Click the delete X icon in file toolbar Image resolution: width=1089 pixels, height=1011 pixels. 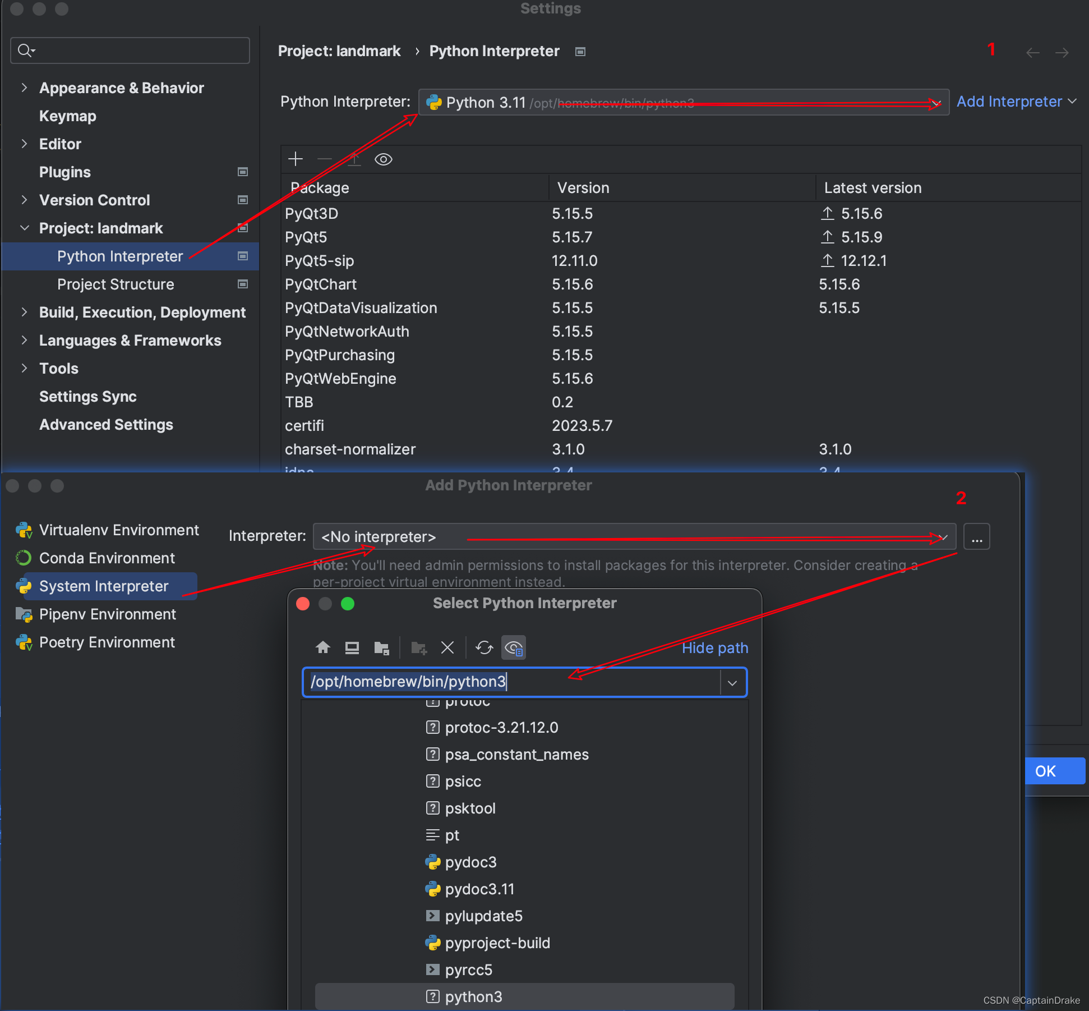point(447,648)
